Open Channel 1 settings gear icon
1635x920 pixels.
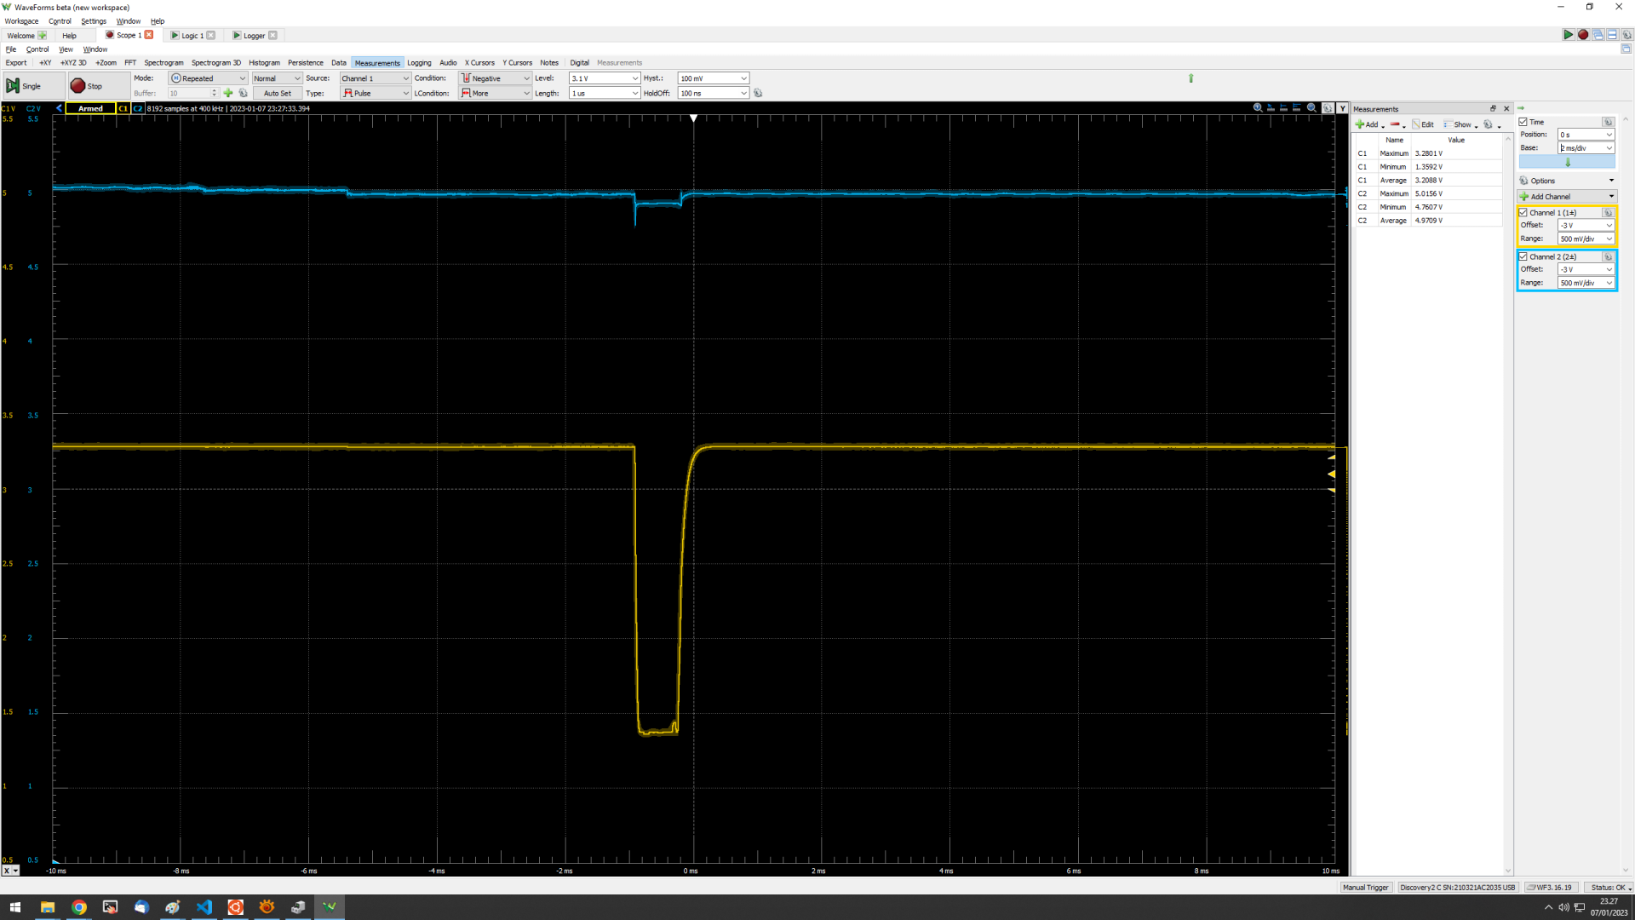(x=1608, y=213)
